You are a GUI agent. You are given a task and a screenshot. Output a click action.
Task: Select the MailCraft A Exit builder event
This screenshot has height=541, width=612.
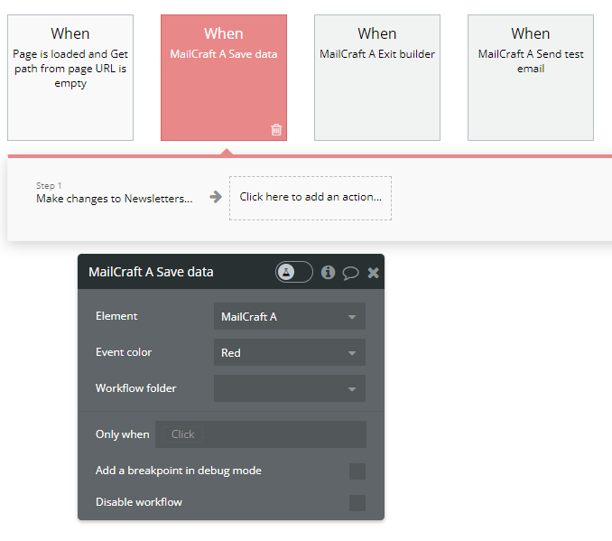click(377, 78)
